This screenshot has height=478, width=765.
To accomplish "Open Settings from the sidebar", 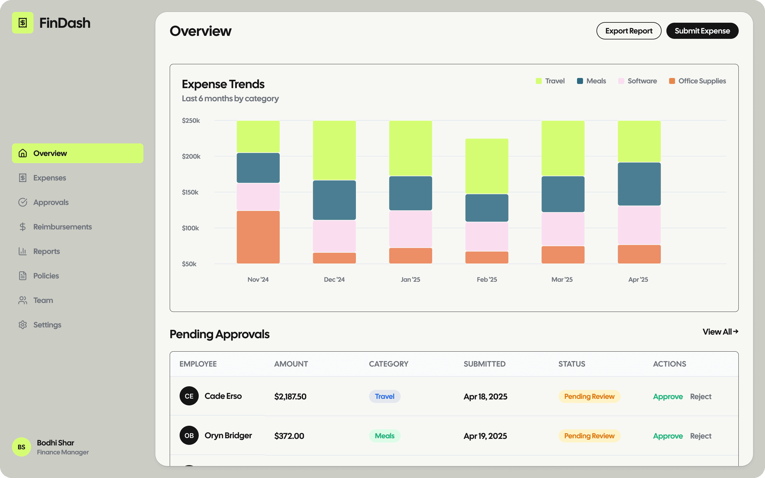I will pyautogui.click(x=77, y=325).
